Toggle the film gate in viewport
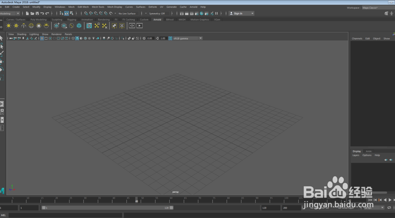 tap(46, 38)
